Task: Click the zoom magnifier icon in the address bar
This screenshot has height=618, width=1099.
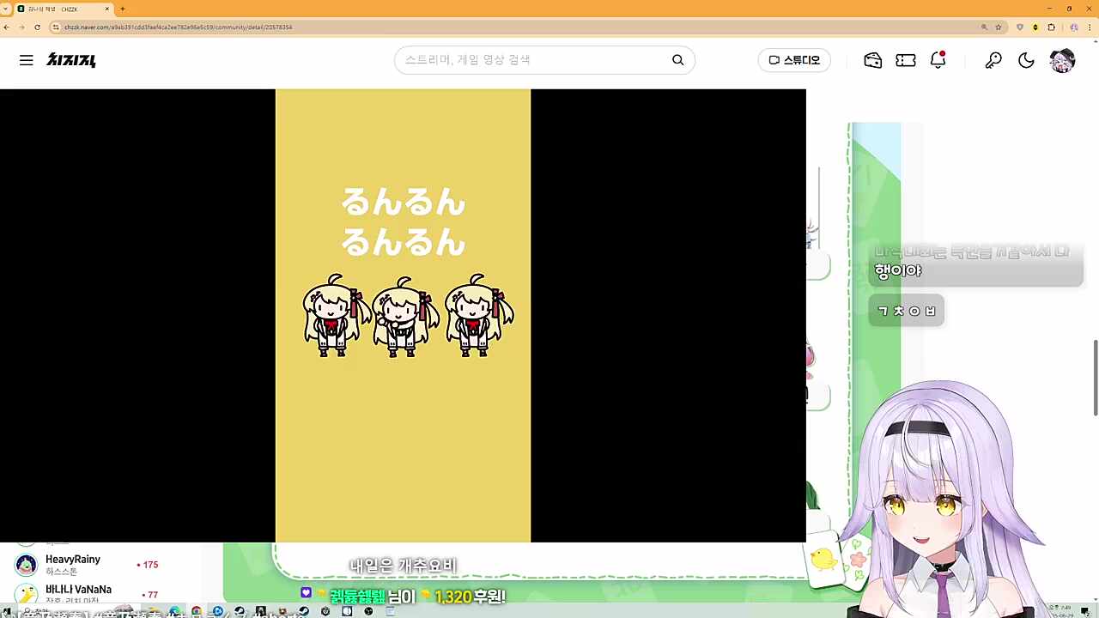Action: pos(984,27)
